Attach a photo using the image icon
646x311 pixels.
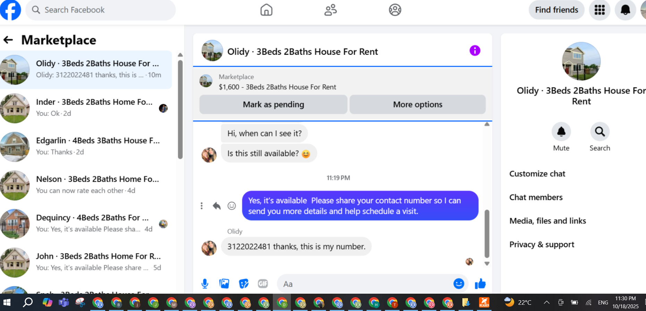(224, 284)
